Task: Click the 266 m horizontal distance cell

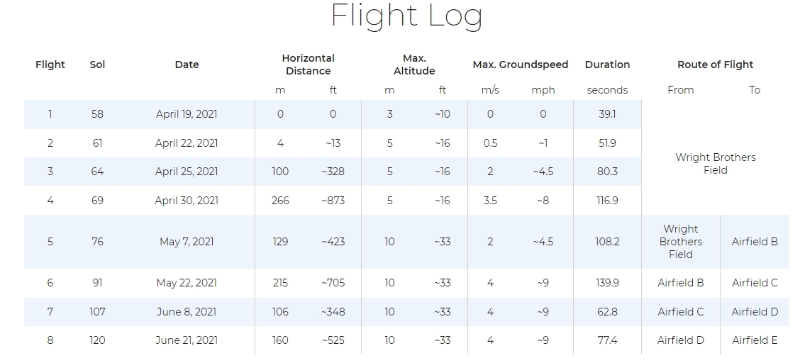Action: tap(280, 201)
